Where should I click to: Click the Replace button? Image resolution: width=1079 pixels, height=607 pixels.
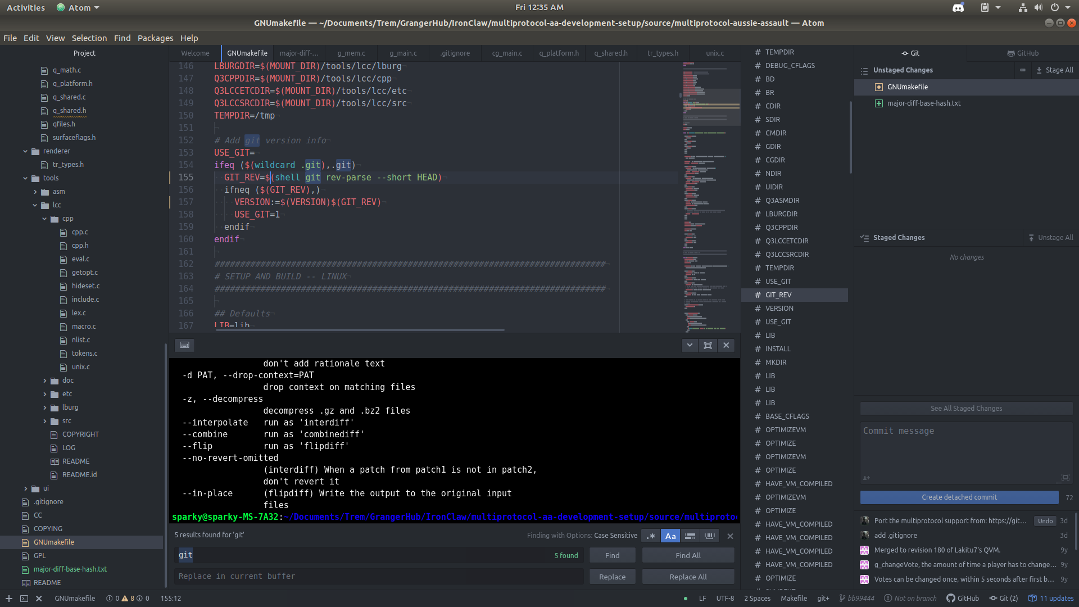click(x=613, y=577)
